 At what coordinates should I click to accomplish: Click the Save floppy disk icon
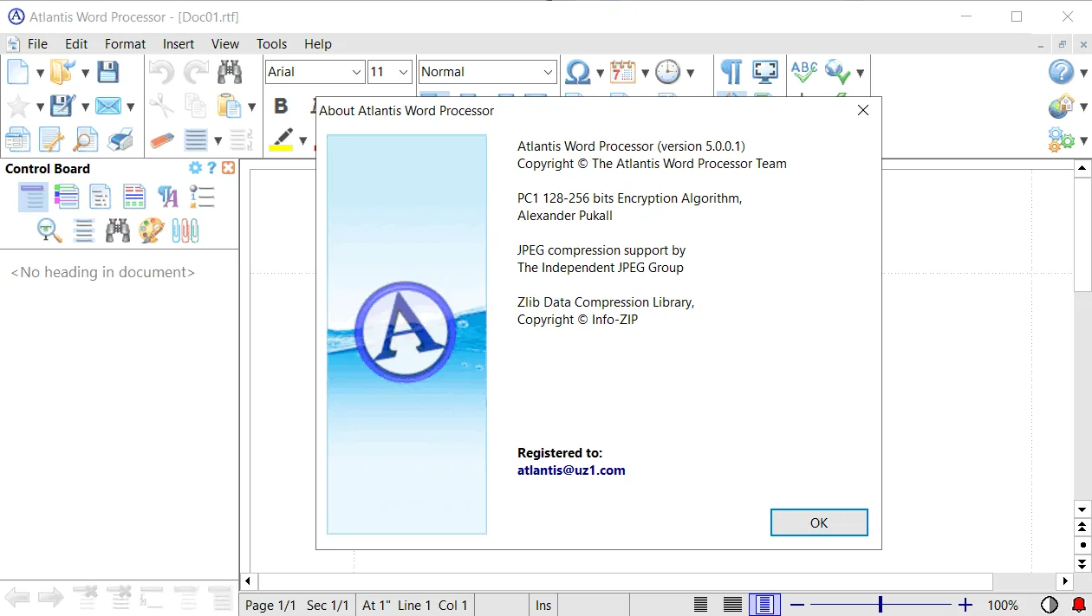[x=107, y=73]
